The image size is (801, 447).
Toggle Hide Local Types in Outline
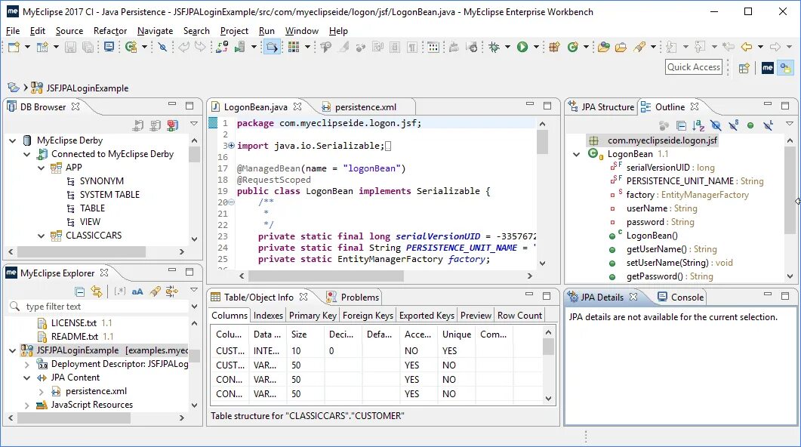coord(768,125)
